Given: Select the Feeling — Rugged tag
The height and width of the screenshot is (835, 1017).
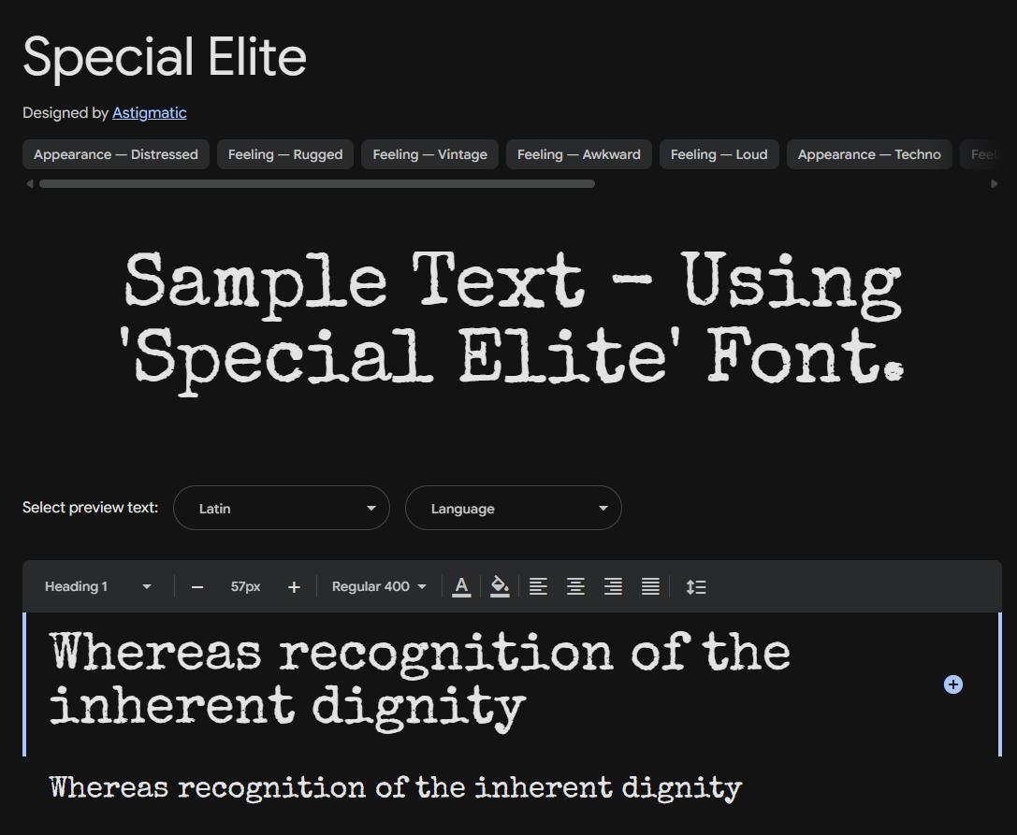Looking at the screenshot, I should pyautogui.click(x=285, y=154).
